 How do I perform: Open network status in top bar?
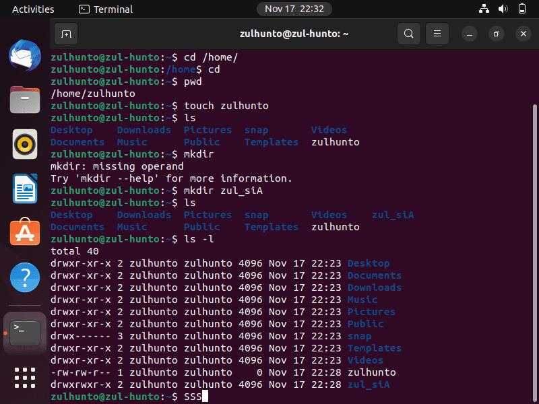pos(484,9)
